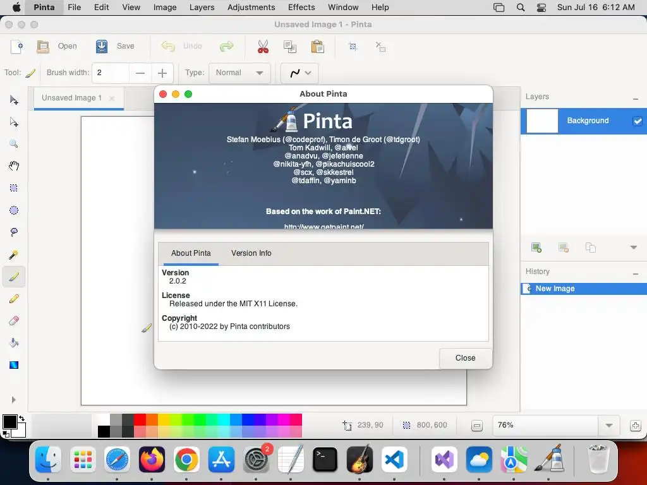Viewport: 647px width, 485px height.
Task: Select the Background layer thumbnail
Action: point(542,121)
